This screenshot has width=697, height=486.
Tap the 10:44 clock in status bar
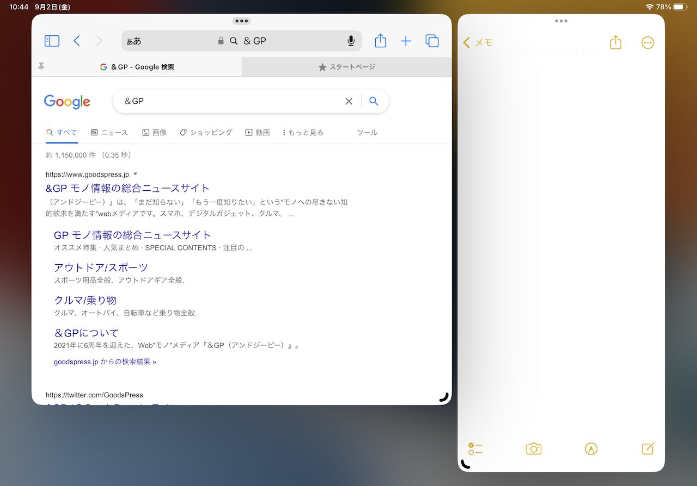(19, 7)
